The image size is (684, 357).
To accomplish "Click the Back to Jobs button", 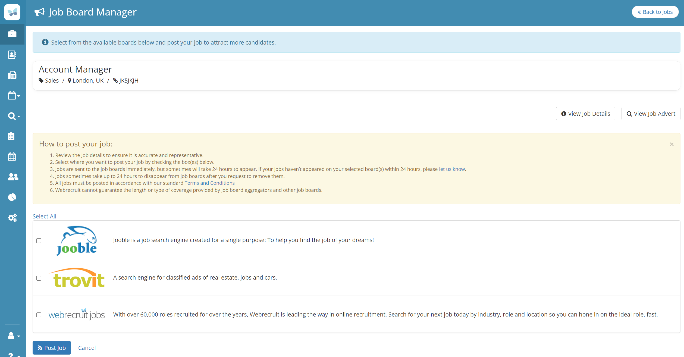I will [x=655, y=12].
